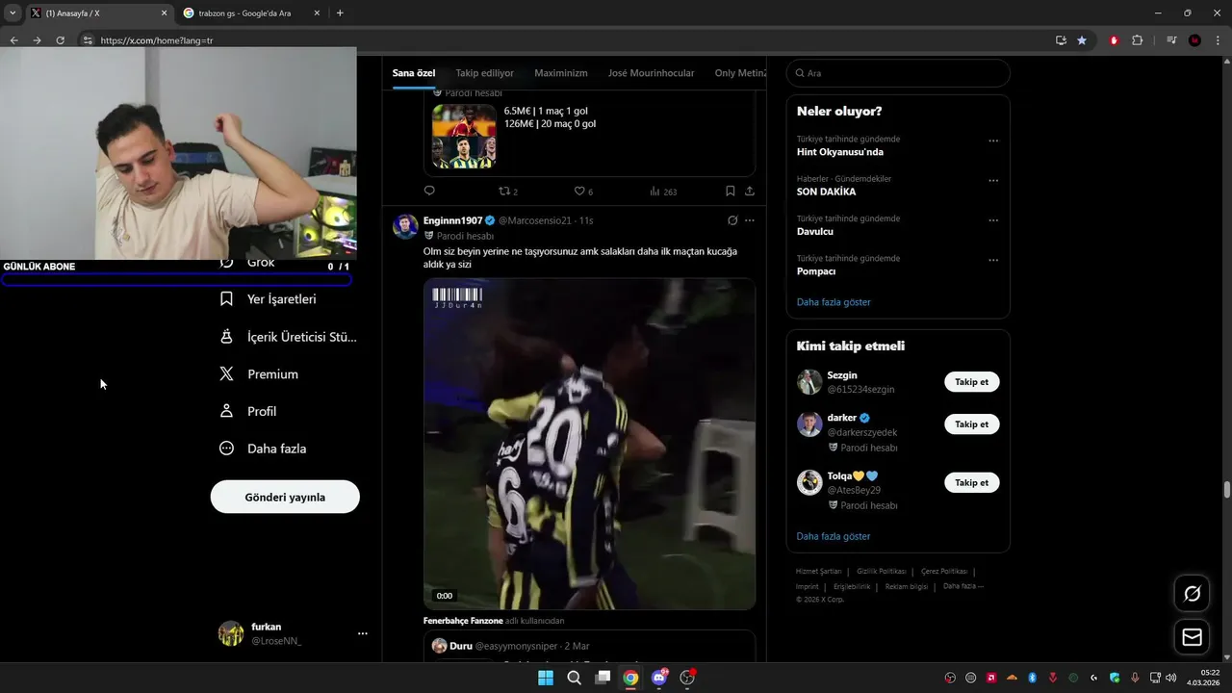The height and width of the screenshot is (693, 1232).
Task: Open tab search dropdown arrow
Action: tap(13, 13)
